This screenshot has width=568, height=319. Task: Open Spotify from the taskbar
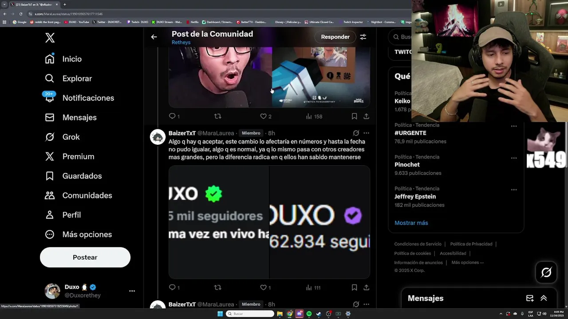[x=309, y=314]
